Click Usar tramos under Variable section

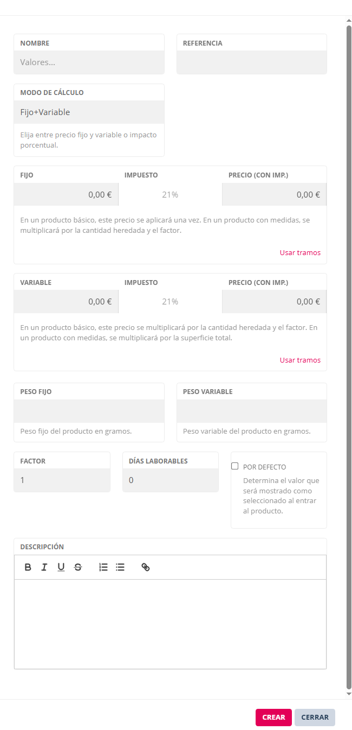300,360
